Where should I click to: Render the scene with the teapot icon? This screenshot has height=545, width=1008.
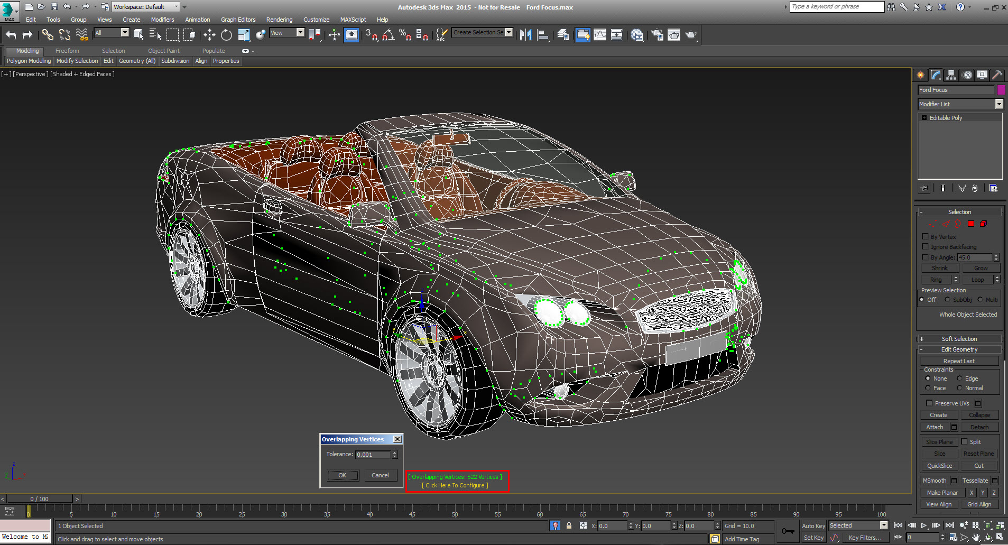[x=691, y=35]
